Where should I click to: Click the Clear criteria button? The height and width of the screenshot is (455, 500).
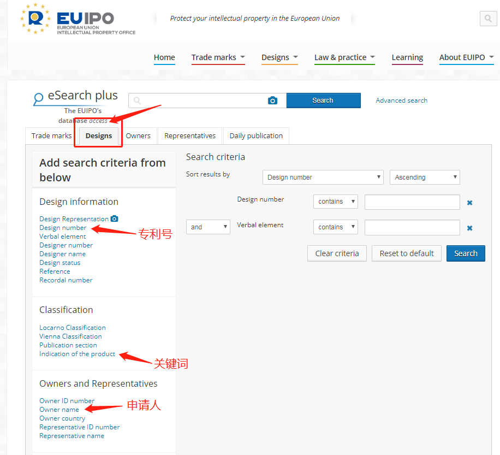[x=337, y=253]
